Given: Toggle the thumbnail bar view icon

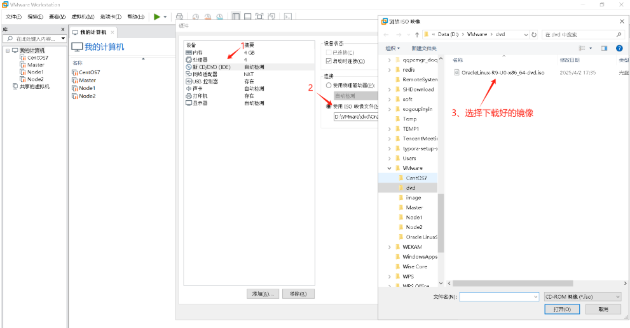Looking at the screenshot, I should pos(248,17).
